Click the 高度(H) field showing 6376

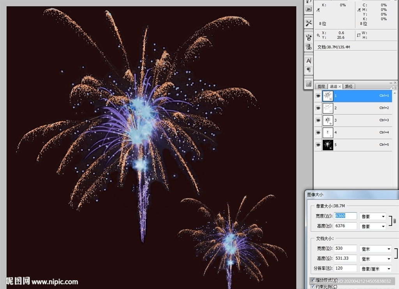[x=346, y=226]
